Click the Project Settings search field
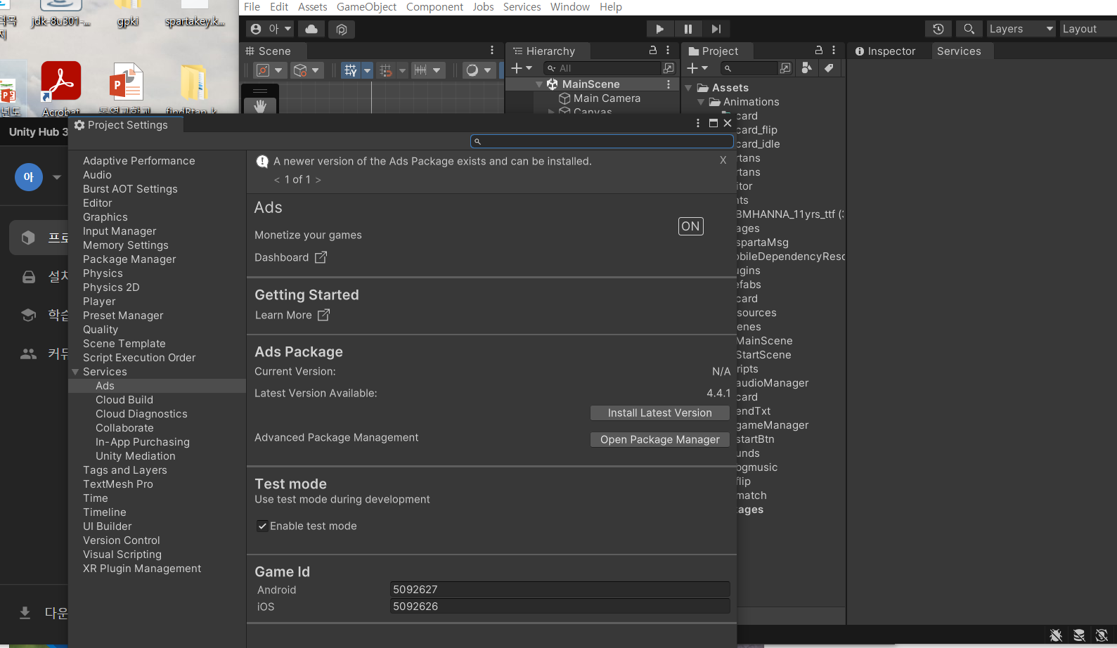This screenshot has width=1117, height=648. coord(602,141)
